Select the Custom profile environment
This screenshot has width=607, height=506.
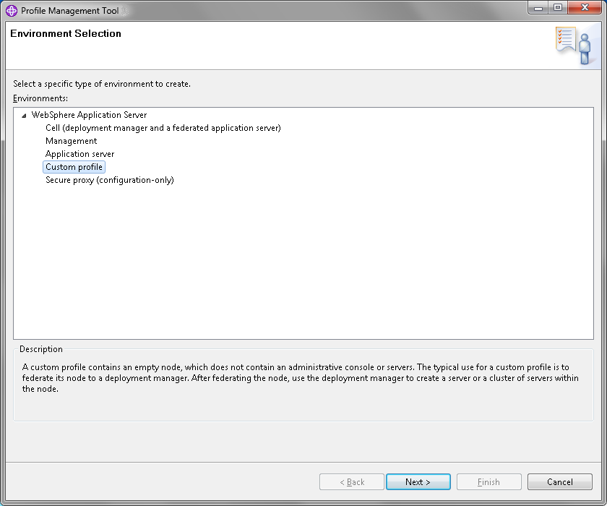[74, 167]
